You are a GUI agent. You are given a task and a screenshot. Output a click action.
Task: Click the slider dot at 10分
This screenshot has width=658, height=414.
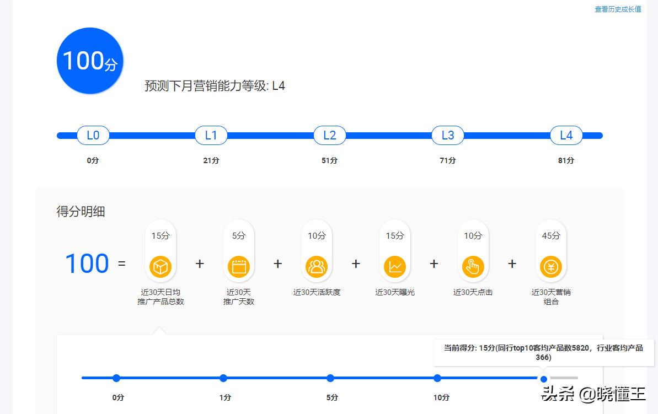pos(437,378)
